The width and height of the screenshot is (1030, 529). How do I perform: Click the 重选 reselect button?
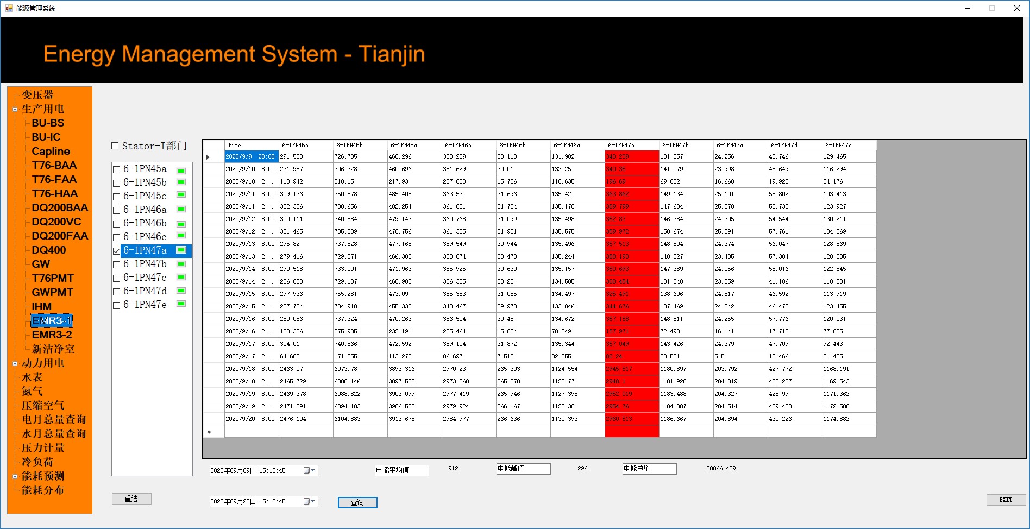131,499
